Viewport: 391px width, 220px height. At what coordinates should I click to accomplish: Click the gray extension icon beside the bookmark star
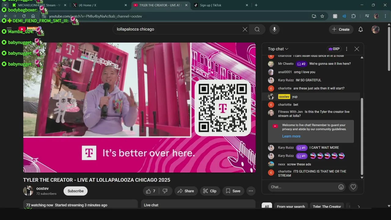pyautogui.click(x=335, y=16)
